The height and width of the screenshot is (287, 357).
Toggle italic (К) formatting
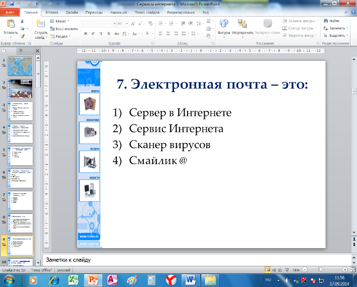[x=93, y=34]
